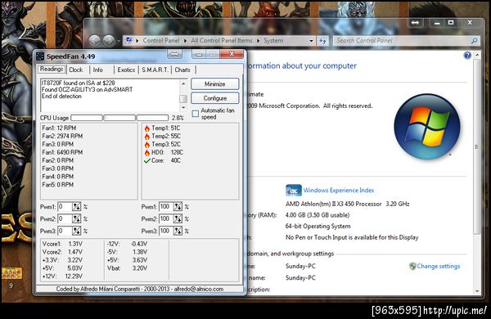Viewport: 491px width, 319px height.
Task: Click the address bar refresh button
Action: pyautogui.click(x=323, y=41)
